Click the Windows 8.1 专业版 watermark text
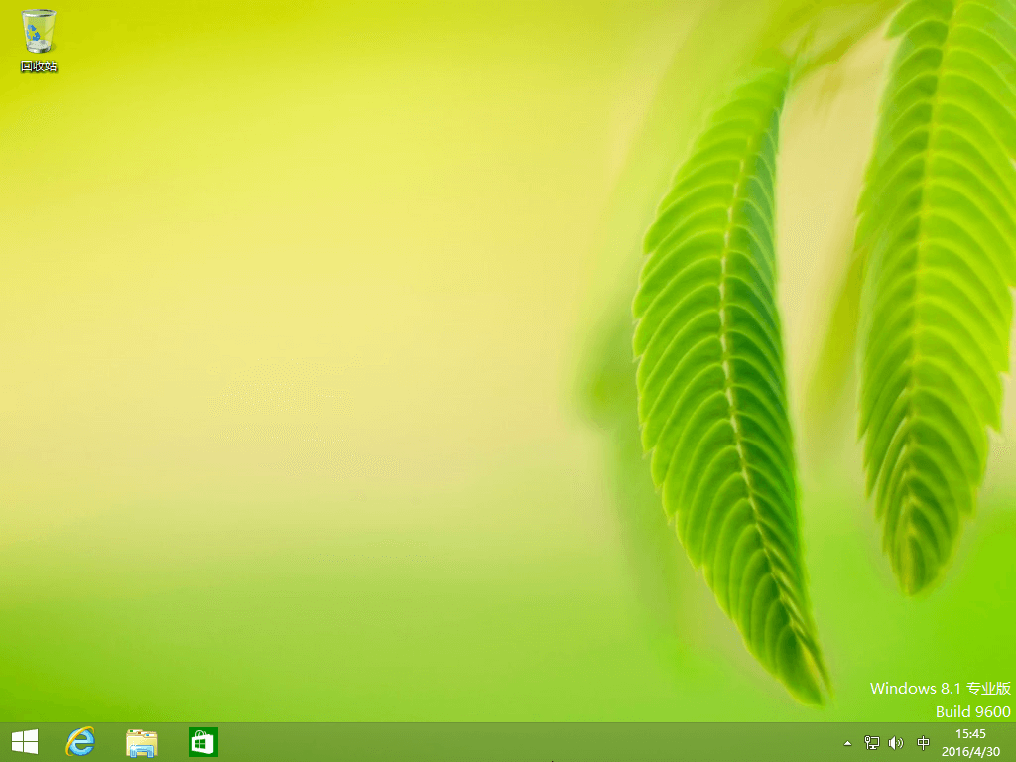This screenshot has height=762, width=1016. click(941, 689)
